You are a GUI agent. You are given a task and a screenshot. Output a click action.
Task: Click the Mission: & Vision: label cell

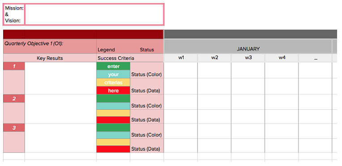pyautogui.click(x=14, y=14)
